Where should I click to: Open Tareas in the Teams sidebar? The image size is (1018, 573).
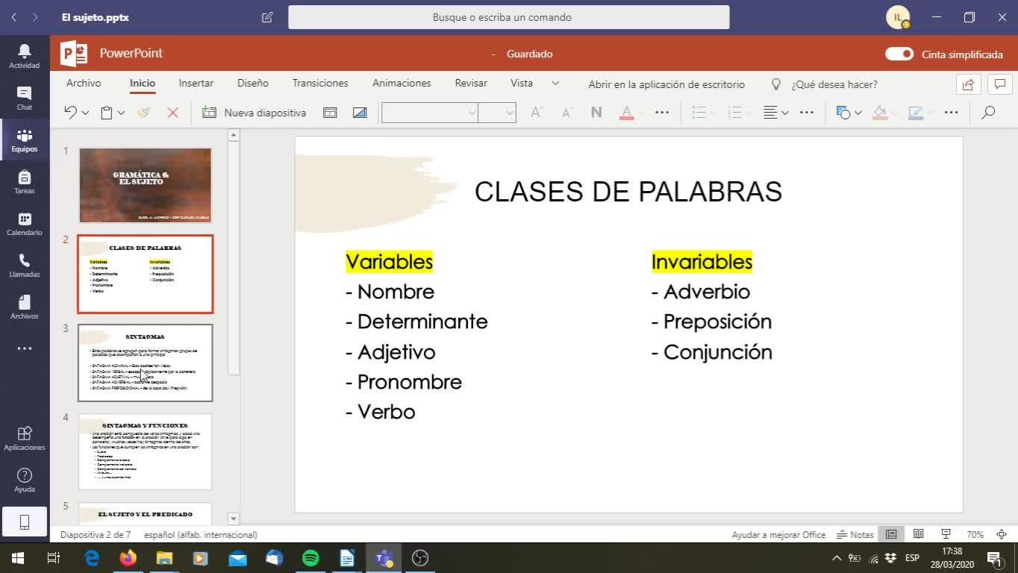(25, 181)
